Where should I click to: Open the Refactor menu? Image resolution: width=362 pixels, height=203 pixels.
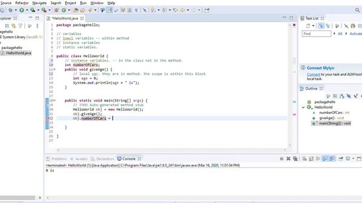tap(22, 3)
